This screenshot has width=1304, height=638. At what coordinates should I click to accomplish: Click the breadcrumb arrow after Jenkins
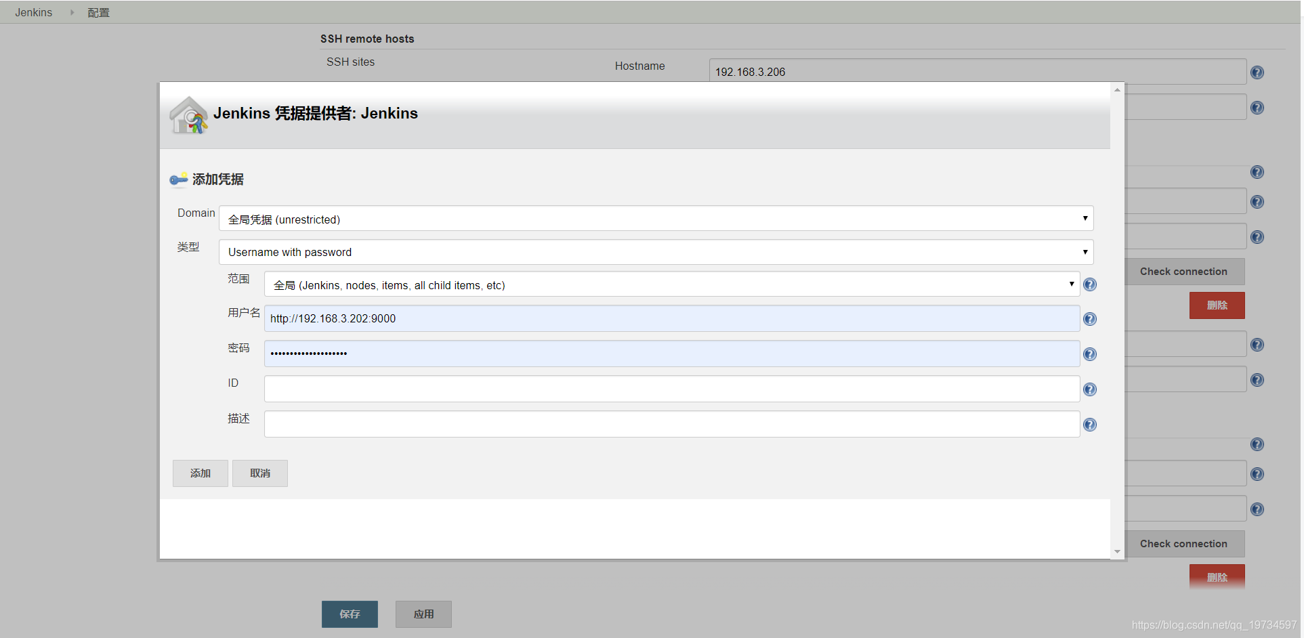tap(72, 12)
